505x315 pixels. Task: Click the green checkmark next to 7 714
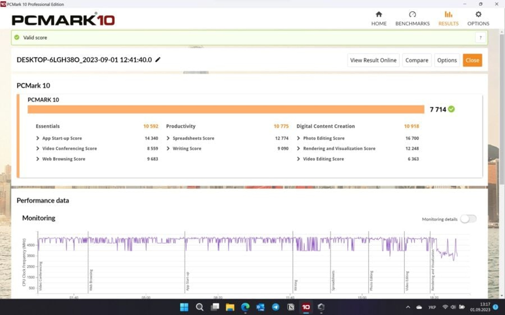tap(451, 109)
